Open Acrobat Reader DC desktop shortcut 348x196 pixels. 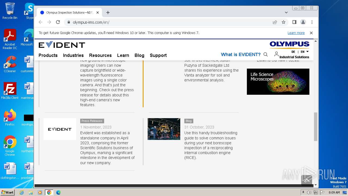10,39
